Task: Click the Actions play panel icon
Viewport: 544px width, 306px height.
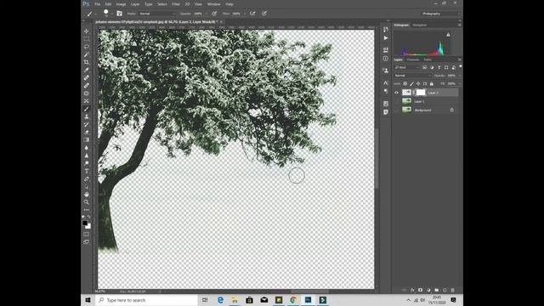Action: coord(386,38)
